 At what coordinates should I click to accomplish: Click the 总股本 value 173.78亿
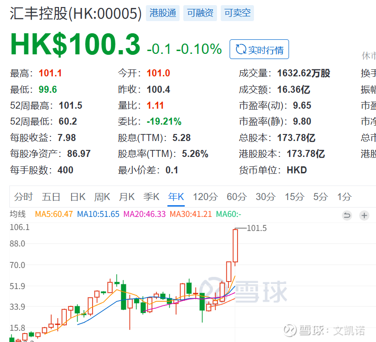click(296, 138)
